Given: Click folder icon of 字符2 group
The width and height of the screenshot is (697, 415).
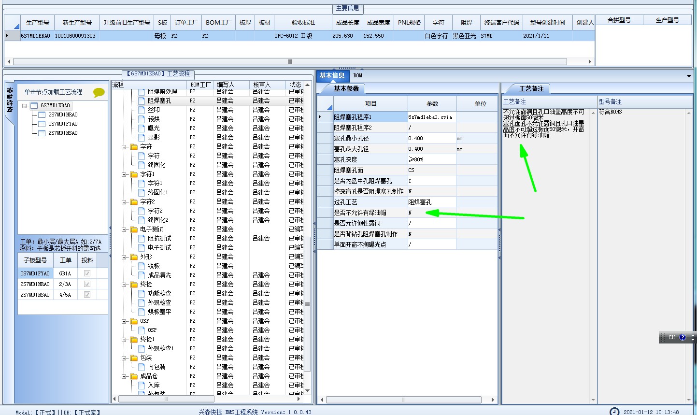Looking at the screenshot, I should (134, 202).
